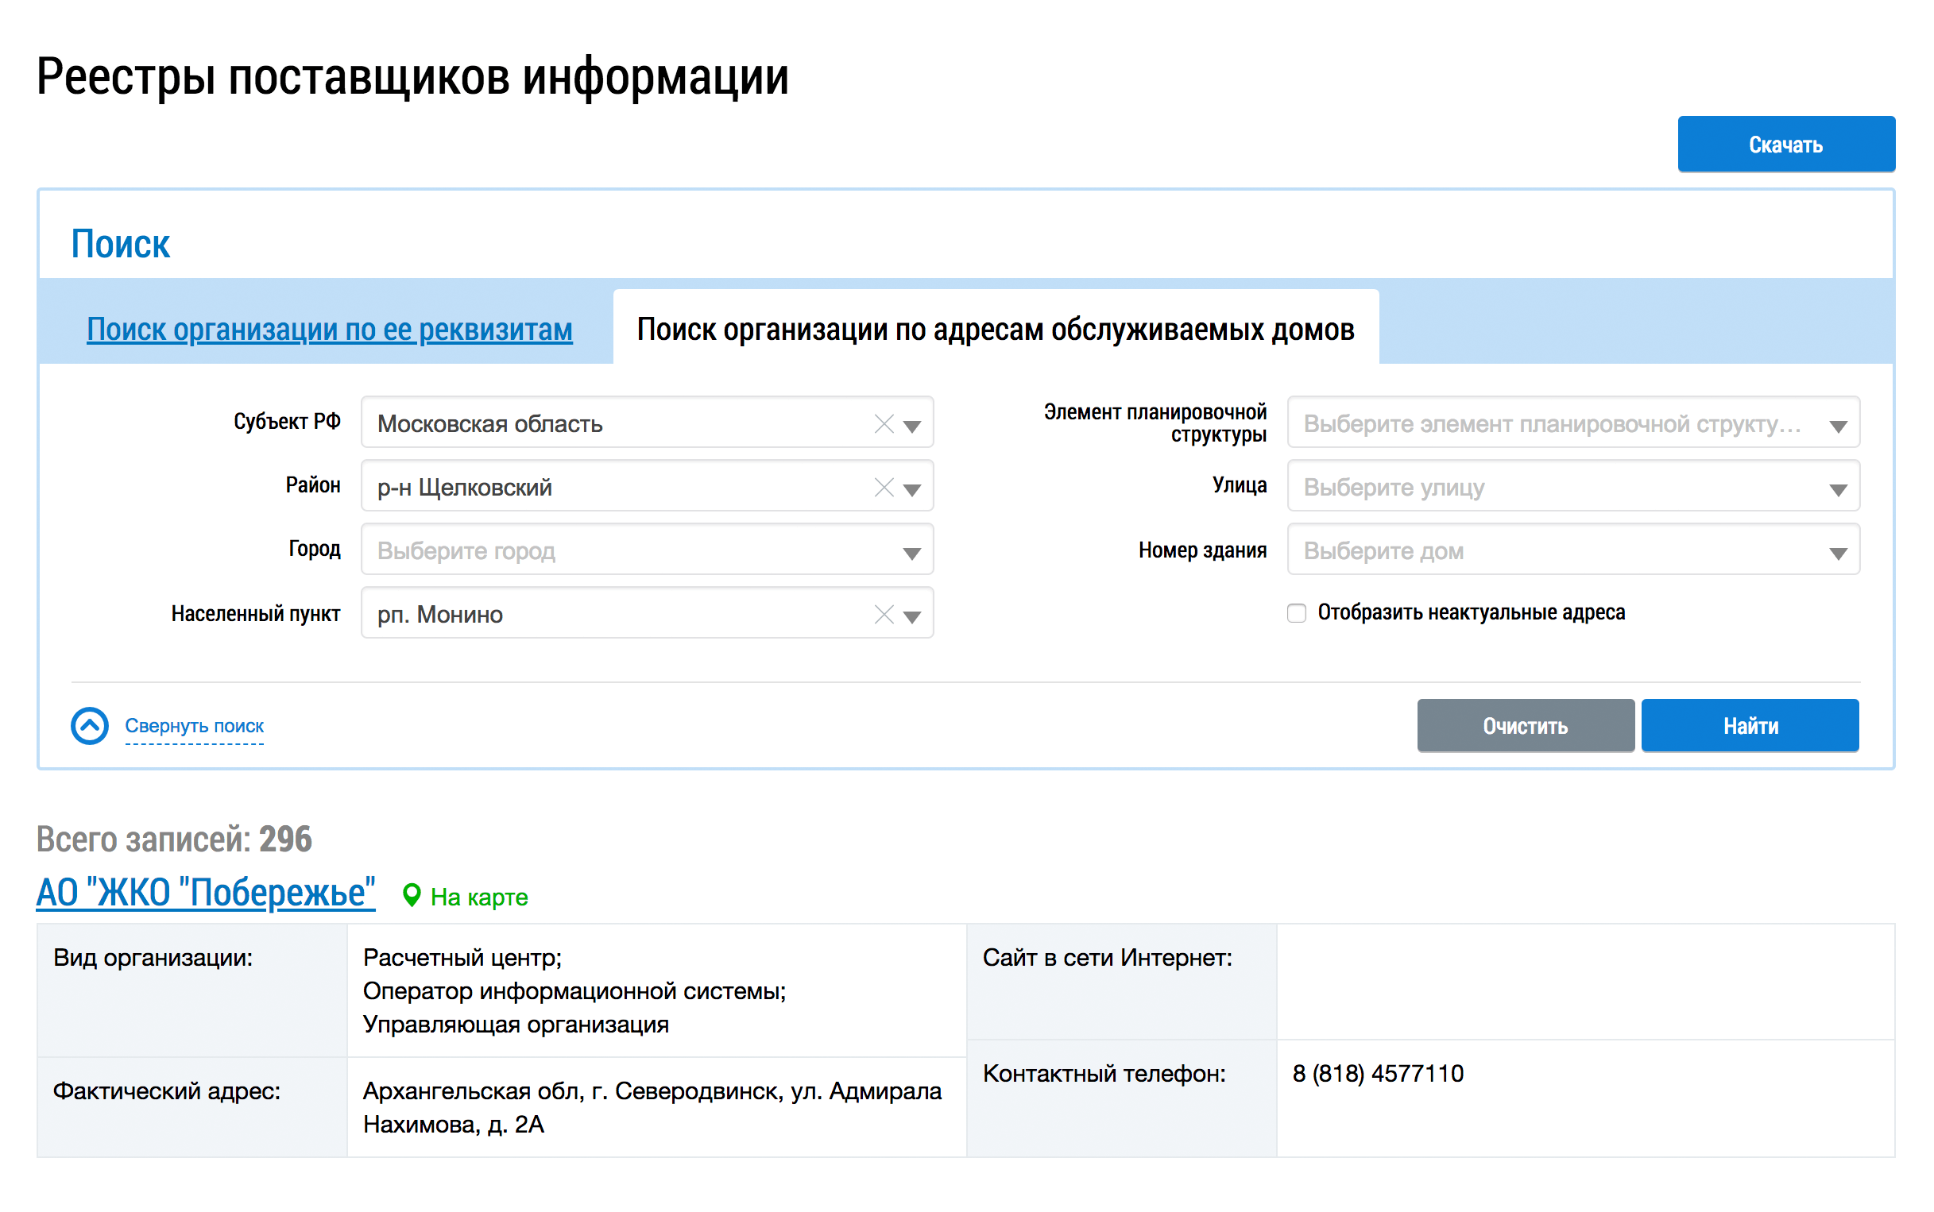Click the Фактический адрес: label
The width and height of the screenshot is (1934, 1212).
pos(166,1091)
